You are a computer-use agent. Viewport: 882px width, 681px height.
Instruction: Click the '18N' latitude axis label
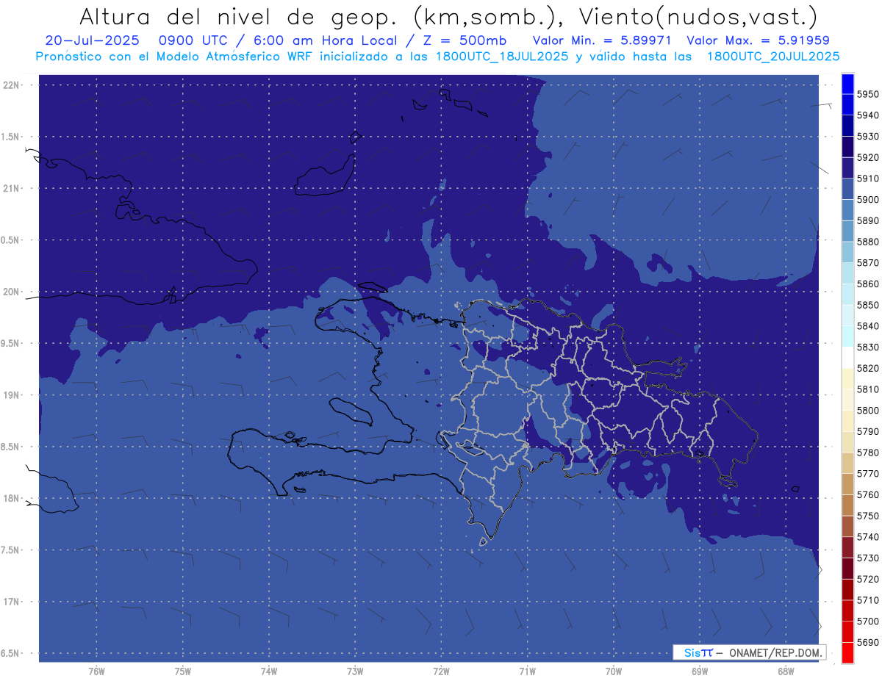(10, 499)
